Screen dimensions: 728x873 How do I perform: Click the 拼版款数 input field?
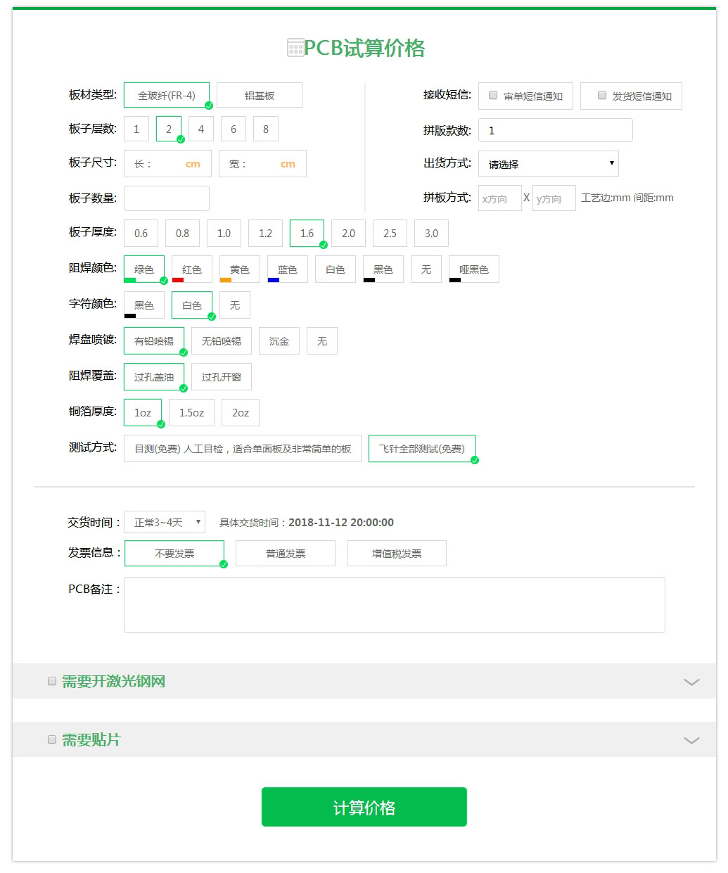556,130
